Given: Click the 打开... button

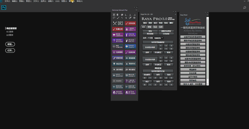Looking at the screenshot, I should tap(10, 50).
